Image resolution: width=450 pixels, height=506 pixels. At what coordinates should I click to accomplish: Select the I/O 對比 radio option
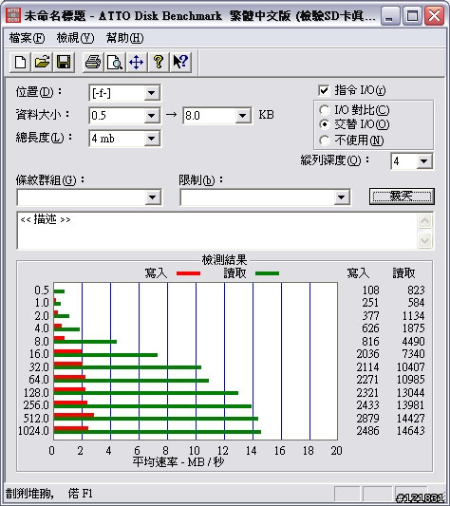point(325,110)
